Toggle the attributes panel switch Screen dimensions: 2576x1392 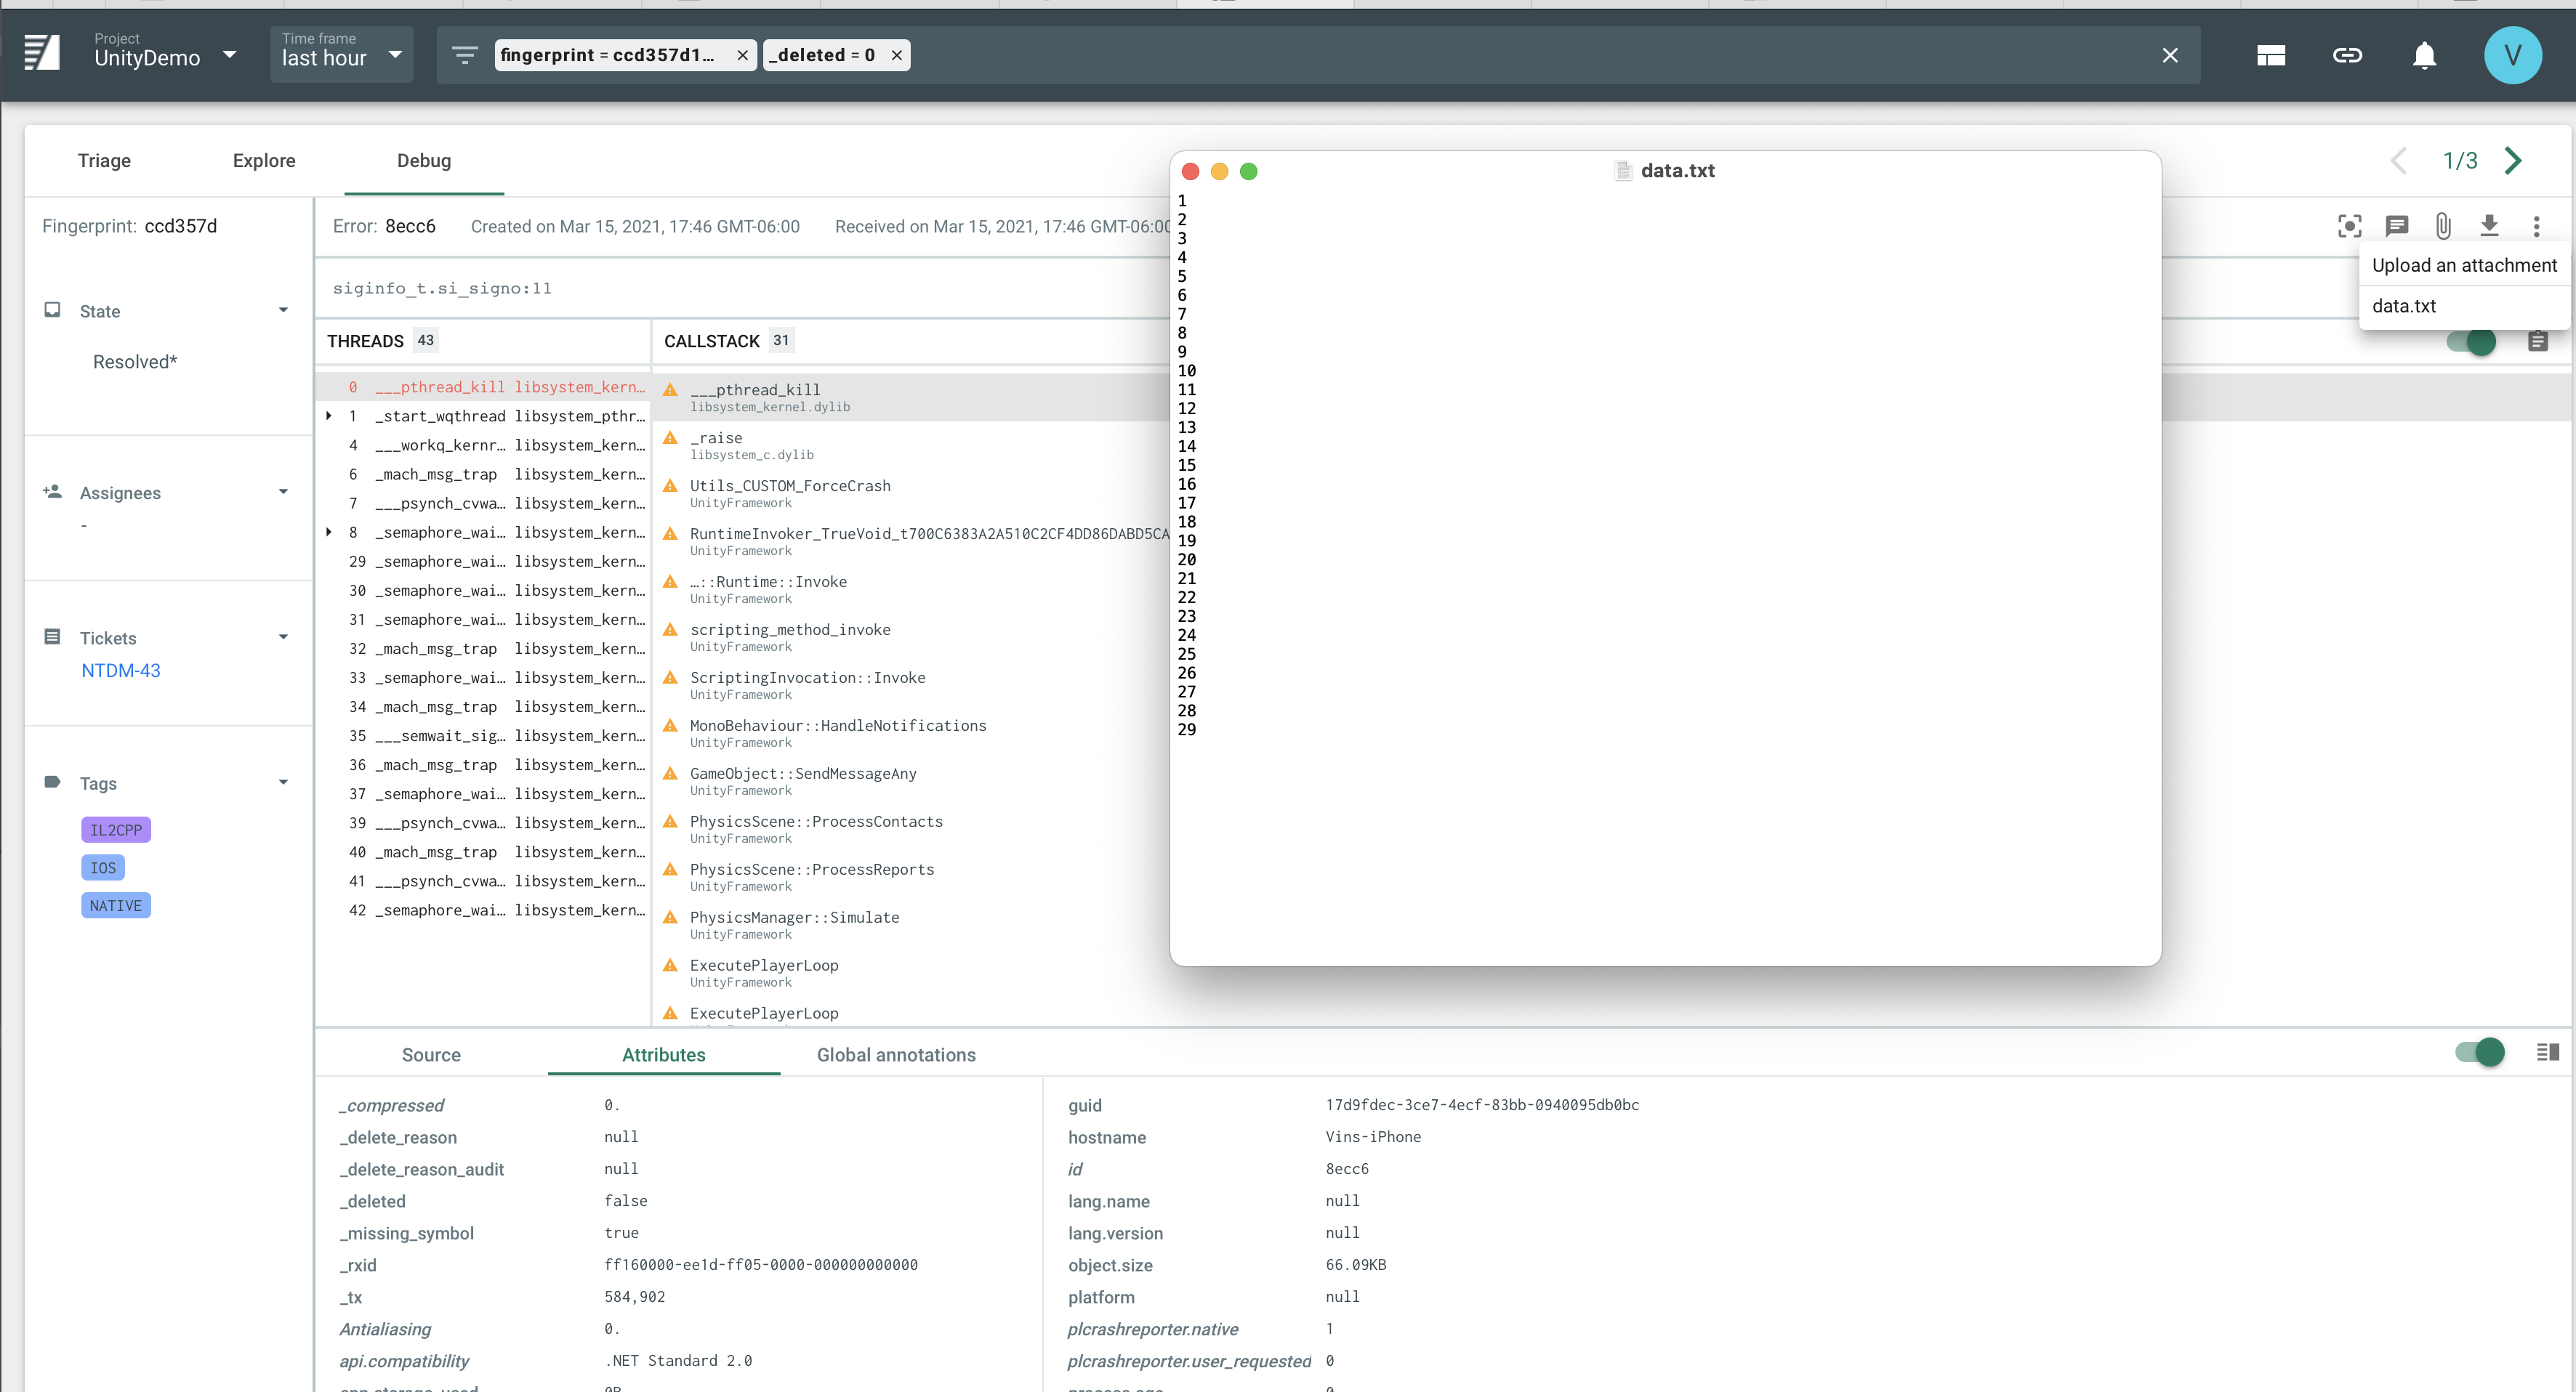click(x=2479, y=1052)
